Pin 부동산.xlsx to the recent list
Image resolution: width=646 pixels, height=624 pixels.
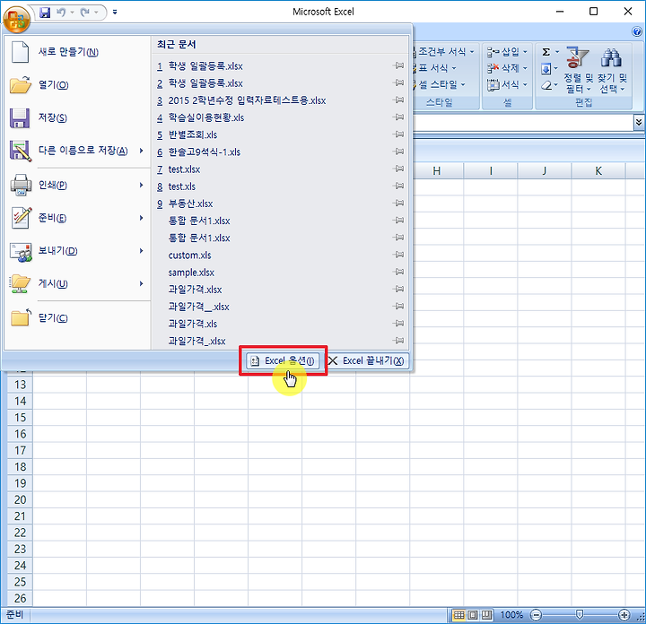(398, 204)
